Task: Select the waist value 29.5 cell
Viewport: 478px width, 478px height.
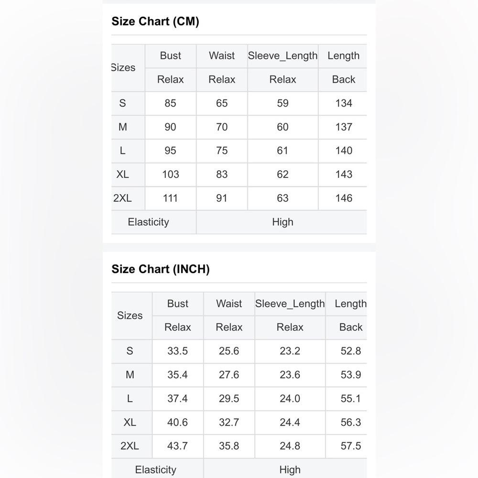Action: click(229, 399)
